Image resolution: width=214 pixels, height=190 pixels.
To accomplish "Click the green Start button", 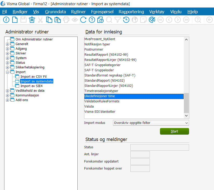I will pyautogui.click(x=175, y=131).
